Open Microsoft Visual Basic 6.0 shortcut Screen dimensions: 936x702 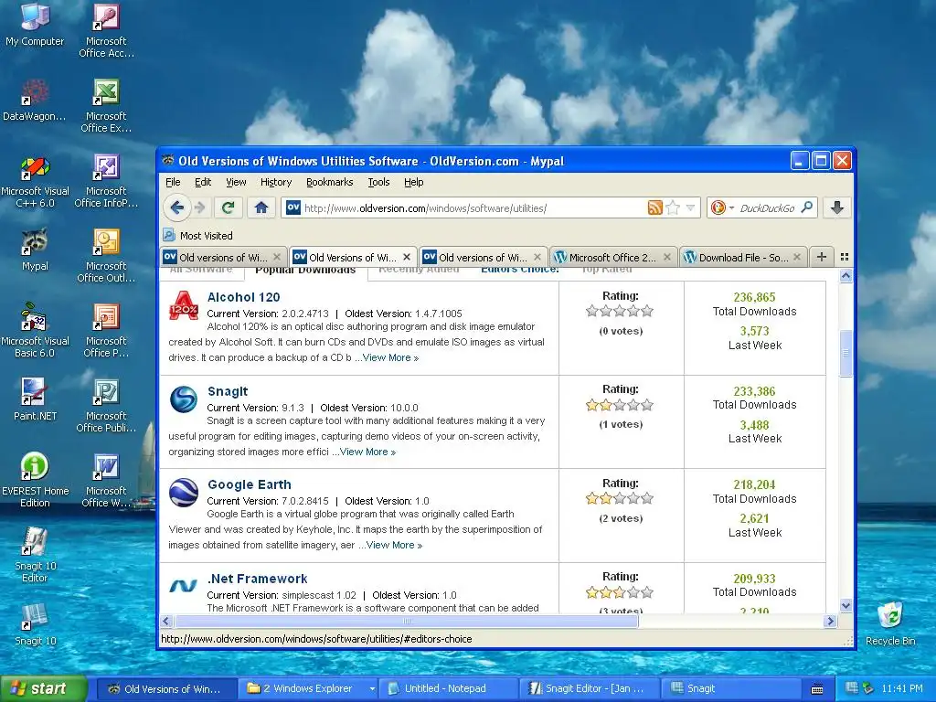tap(35, 330)
